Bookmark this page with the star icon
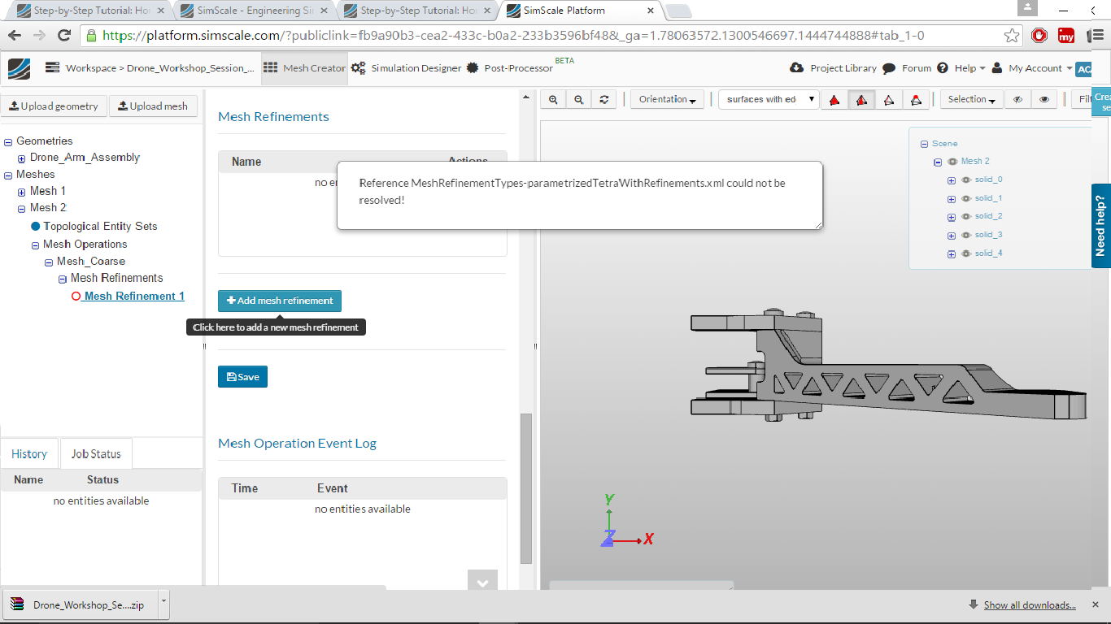The height and width of the screenshot is (624, 1111). pos(1012,36)
